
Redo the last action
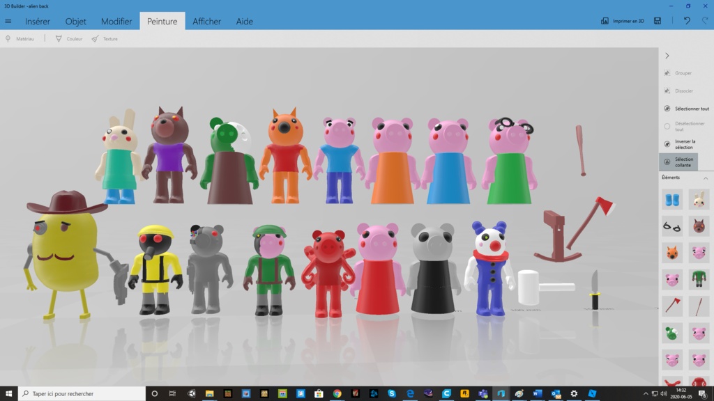coord(705,21)
